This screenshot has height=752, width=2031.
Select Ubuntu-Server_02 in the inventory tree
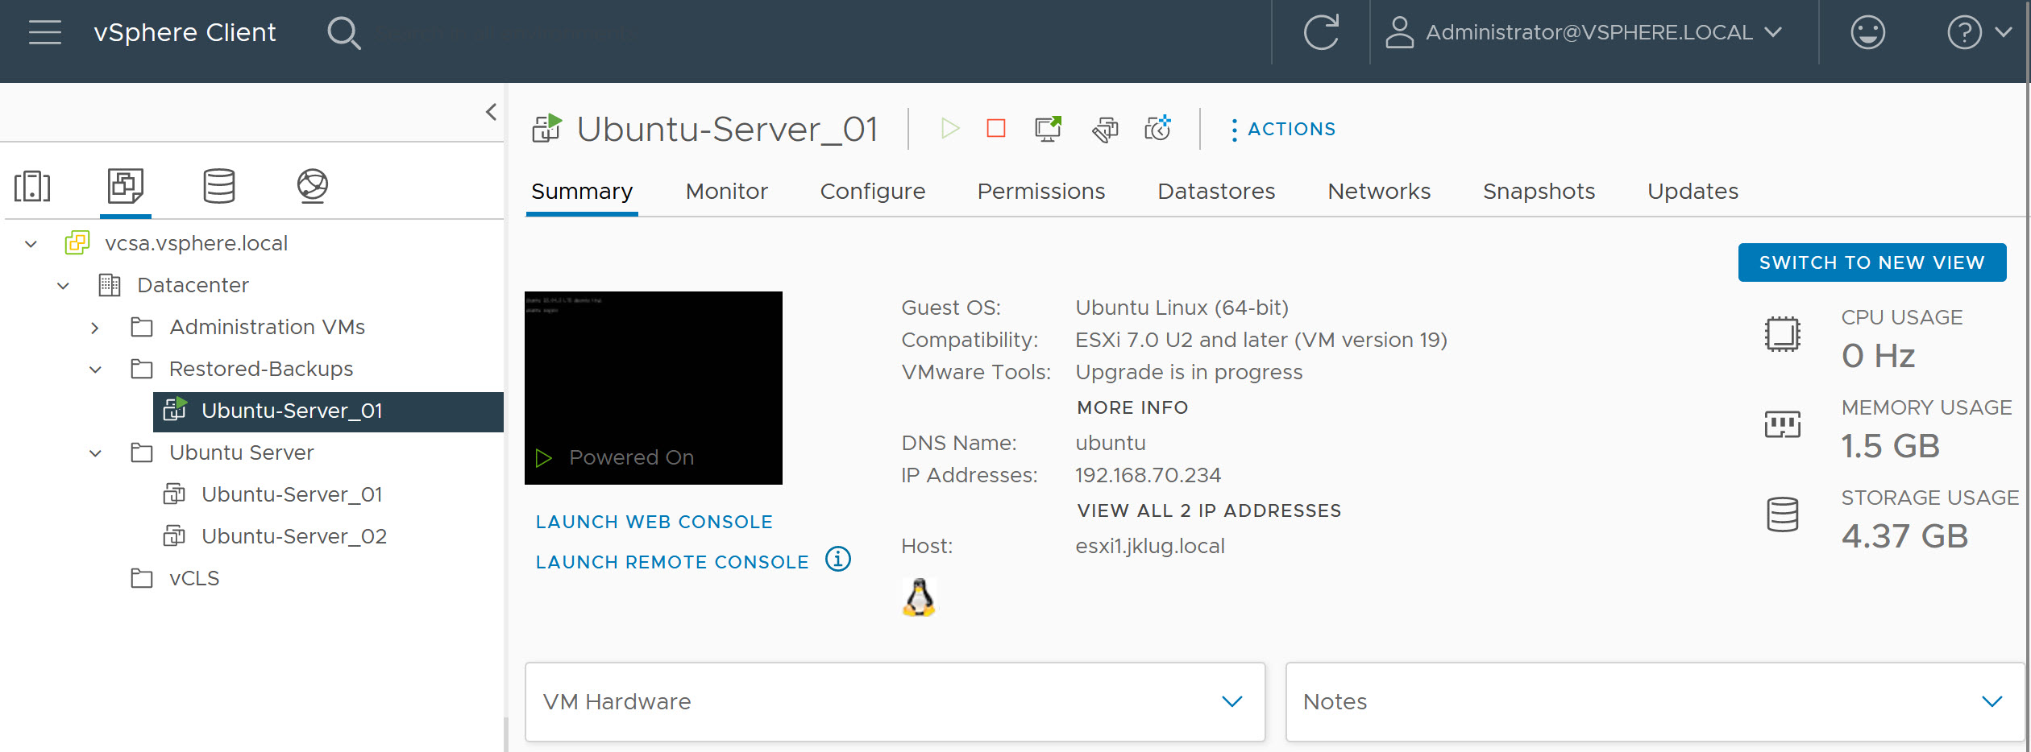pyautogui.click(x=293, y=535)
